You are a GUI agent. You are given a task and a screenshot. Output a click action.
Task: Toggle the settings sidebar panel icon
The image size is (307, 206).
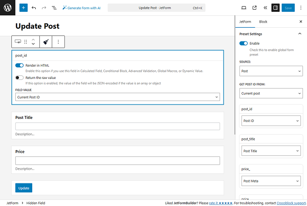275,8
